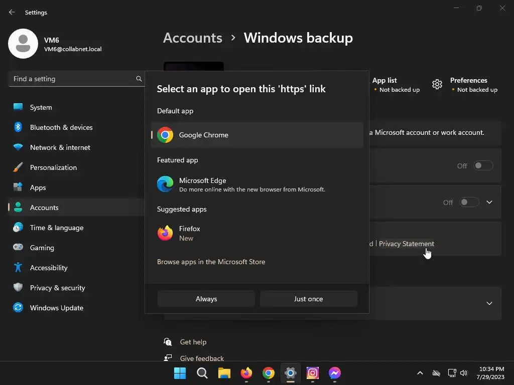514x385 pixels.
Task: Open Messenger from taskbar
Action: [335, 373]
